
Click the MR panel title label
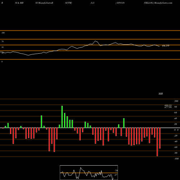[161, 94]
